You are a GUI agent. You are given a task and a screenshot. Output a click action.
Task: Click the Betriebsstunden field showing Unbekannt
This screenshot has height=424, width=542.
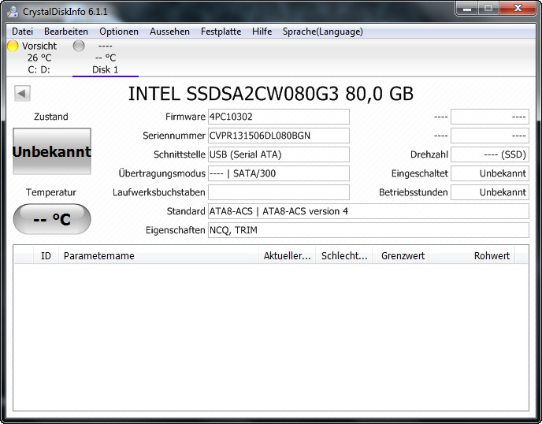tap(490, 192)
